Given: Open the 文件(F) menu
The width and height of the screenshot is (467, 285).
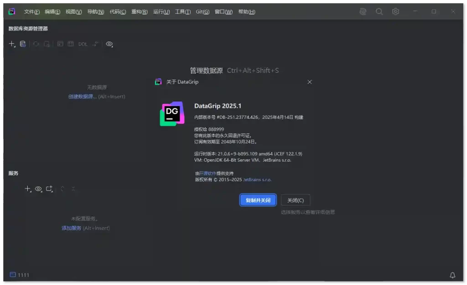Looking at the screenshot, I should point(31,12).
